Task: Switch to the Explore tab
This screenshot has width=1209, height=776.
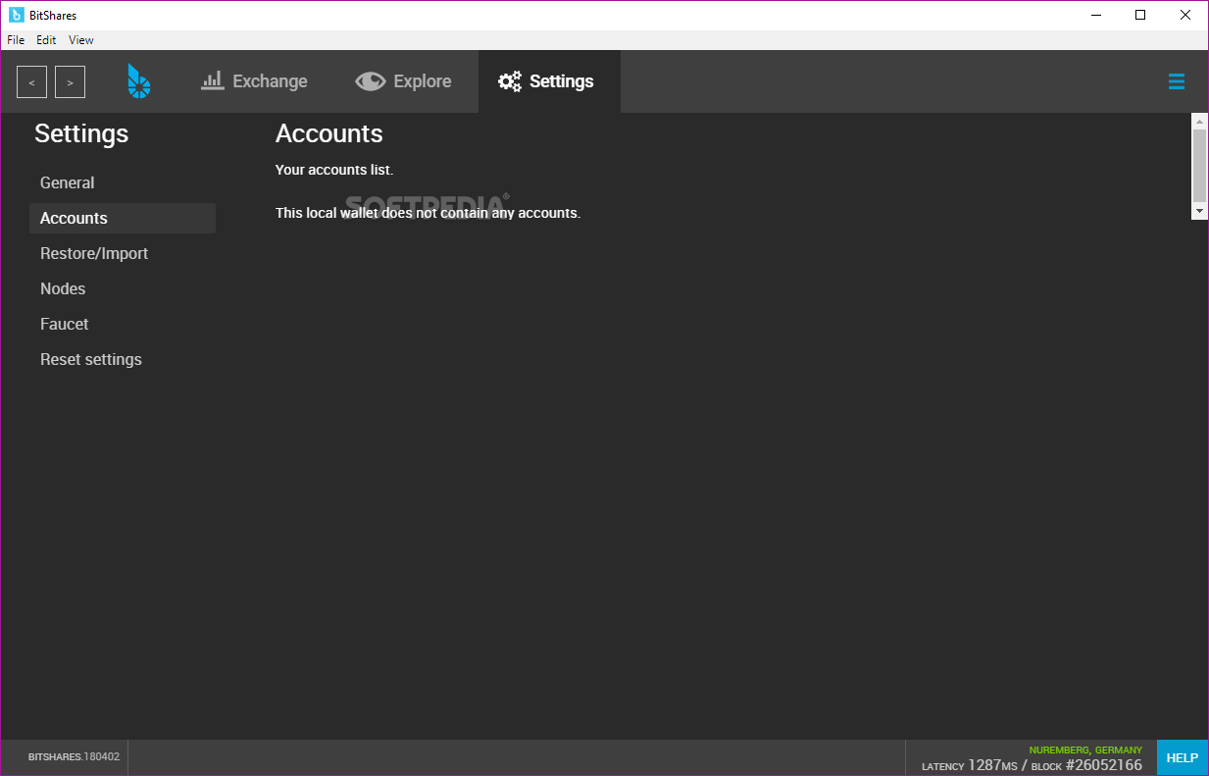Action: pos(403,81)
